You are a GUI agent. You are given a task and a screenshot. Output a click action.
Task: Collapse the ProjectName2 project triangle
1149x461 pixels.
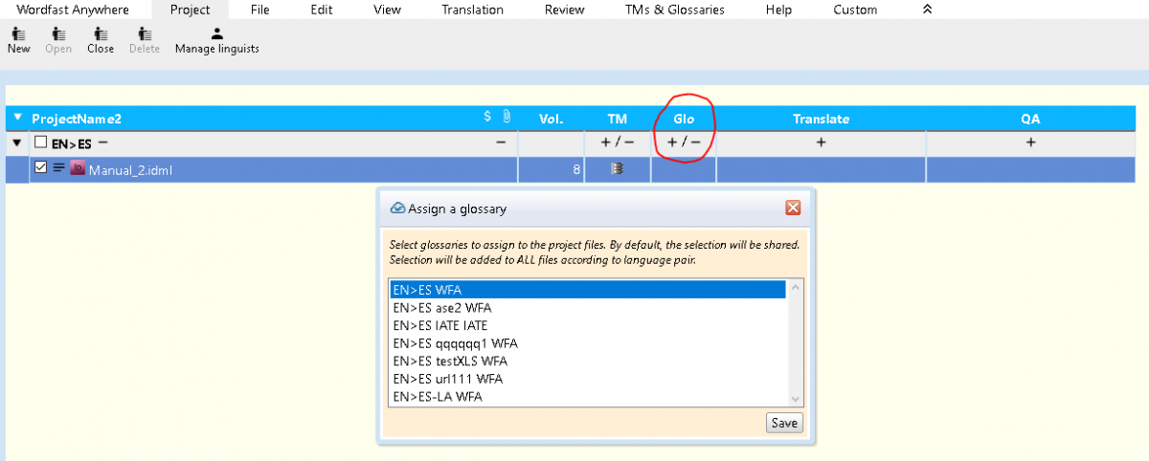click(x=17, y=118)
